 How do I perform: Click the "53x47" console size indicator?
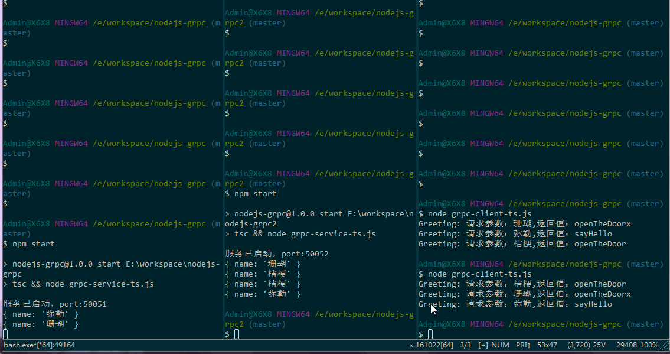click(x=547, y=345)
